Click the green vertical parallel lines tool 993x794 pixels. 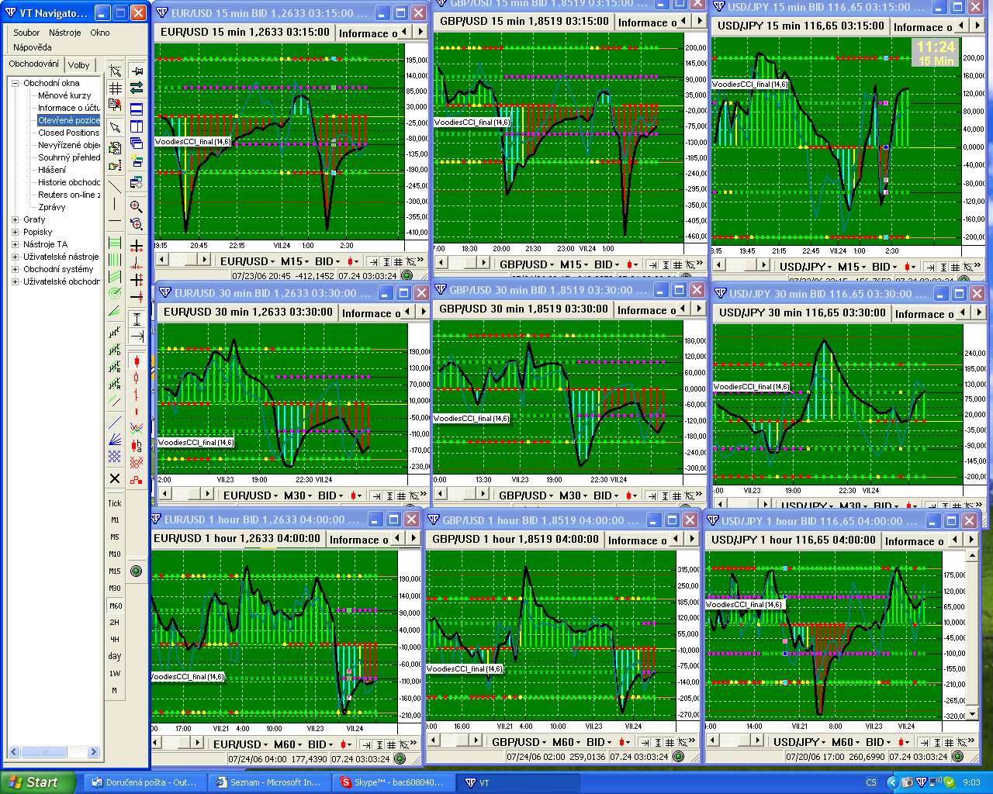click(115, 260)
